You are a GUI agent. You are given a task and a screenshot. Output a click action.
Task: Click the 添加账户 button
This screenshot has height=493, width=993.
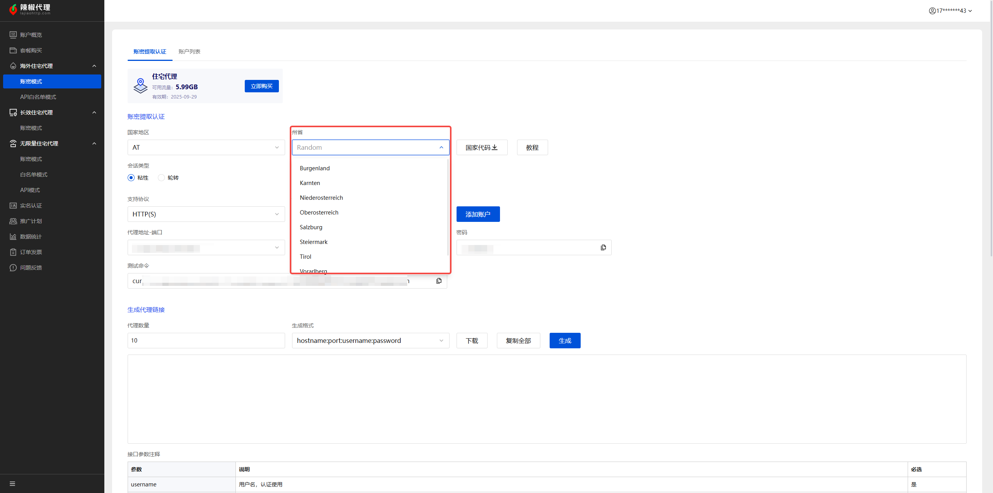pos(478,214)
